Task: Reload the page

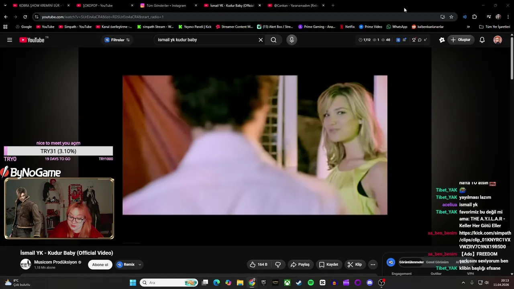Action: point(25,17)
